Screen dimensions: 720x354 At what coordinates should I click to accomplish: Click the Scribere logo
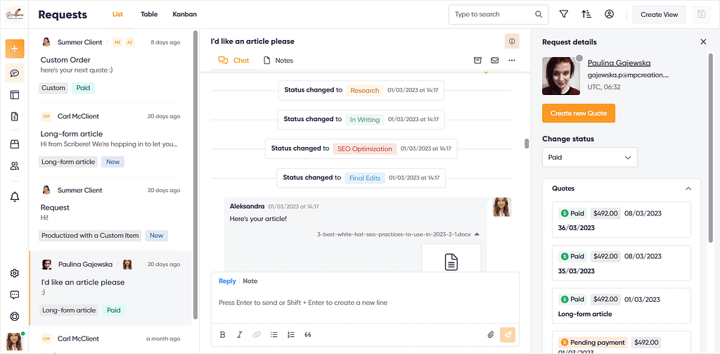pyautogui.click(x=15, y=14)
